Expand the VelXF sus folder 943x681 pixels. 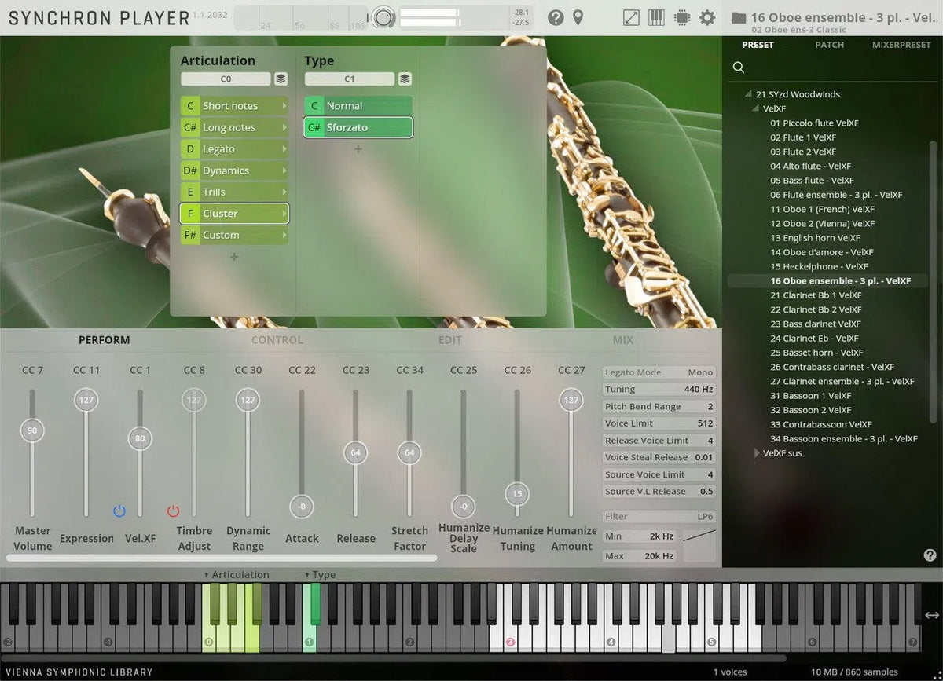[x=758, y=453]
